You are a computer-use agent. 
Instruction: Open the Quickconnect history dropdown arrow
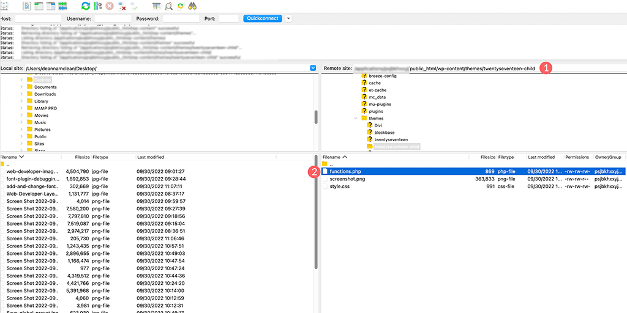point(288,18)
